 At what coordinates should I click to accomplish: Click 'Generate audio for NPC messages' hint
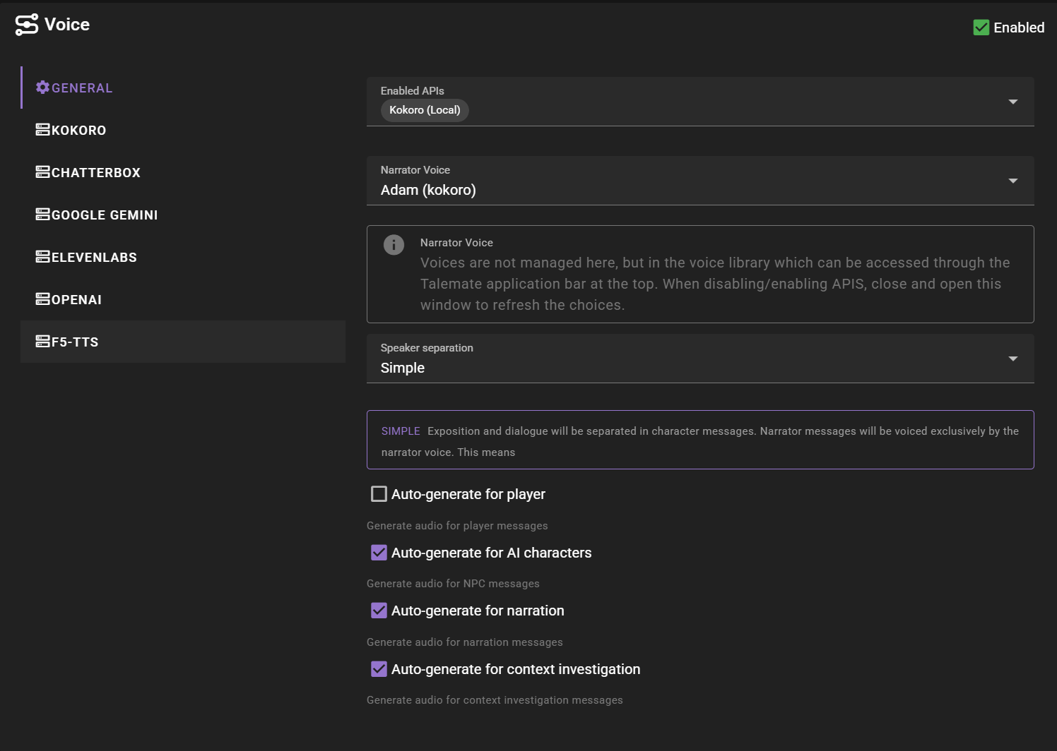[x=453, y=584]
